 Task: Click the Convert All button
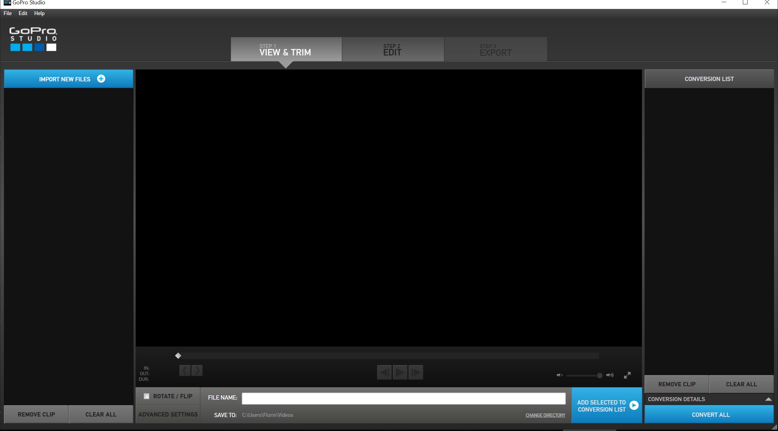pos(710,415)
